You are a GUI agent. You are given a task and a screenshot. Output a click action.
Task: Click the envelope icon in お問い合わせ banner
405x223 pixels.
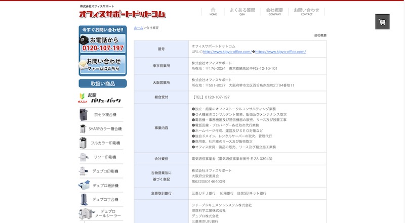[83, 65]
